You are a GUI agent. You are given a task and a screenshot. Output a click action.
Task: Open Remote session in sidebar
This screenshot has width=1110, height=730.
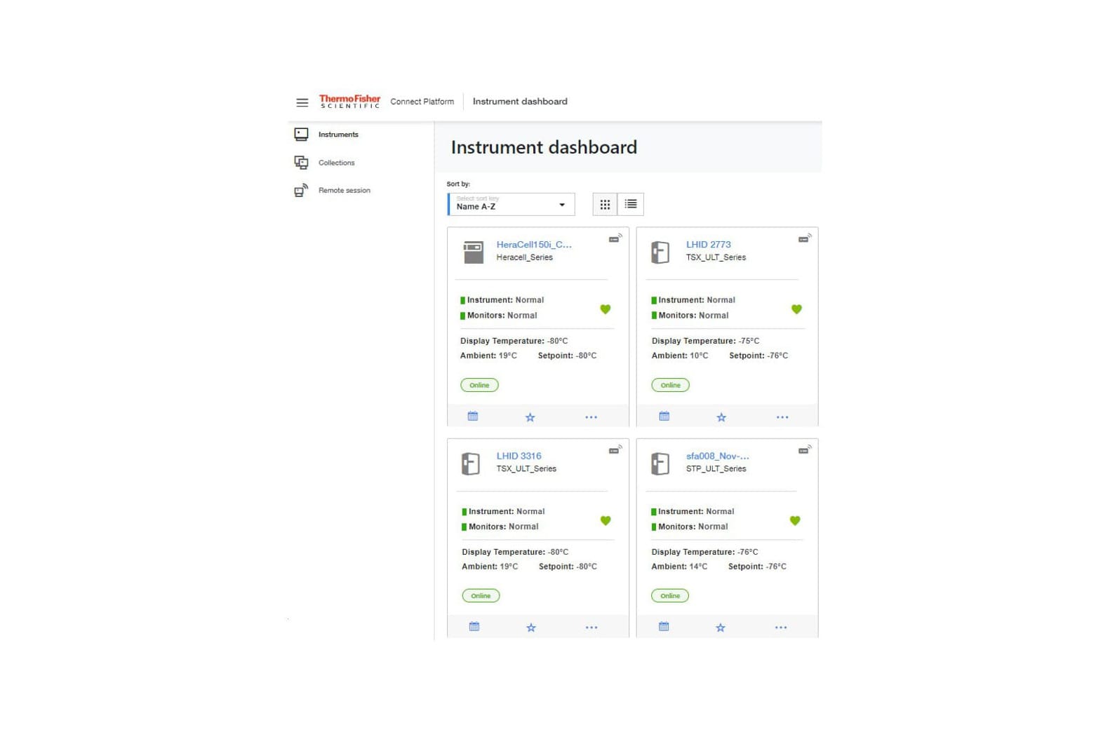point(344,191)
